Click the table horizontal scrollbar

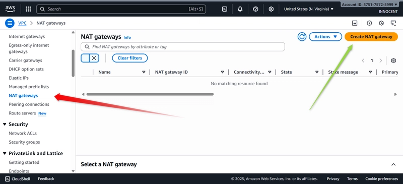coord(150,94)
